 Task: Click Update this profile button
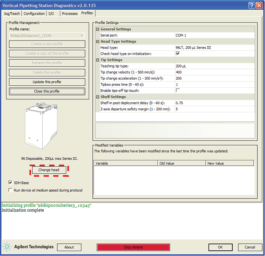(47, 82)
